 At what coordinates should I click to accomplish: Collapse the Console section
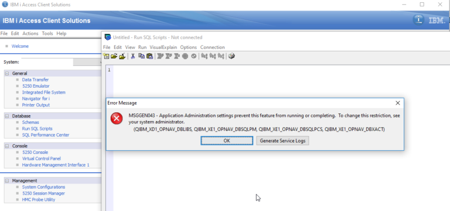(7, 146)
